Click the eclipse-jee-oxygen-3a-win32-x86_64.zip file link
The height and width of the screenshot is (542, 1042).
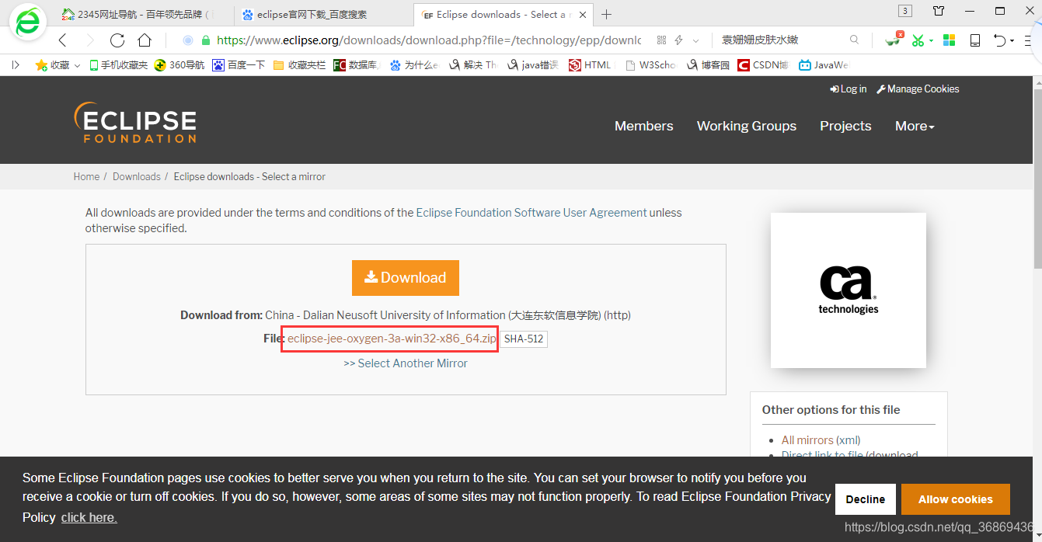[392, 339]
